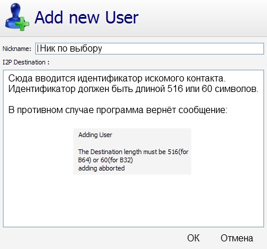The width and height of the screenshot is (267, 249).
Task: Click the blue user silhouette icon
Action: tap(15, 16)
